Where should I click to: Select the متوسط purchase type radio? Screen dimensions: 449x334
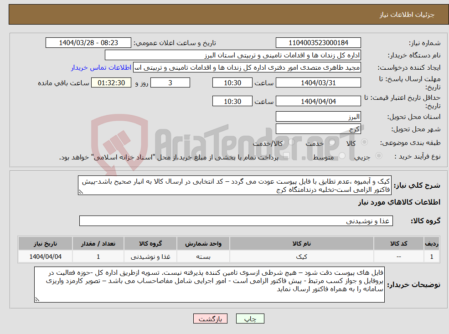342,156
